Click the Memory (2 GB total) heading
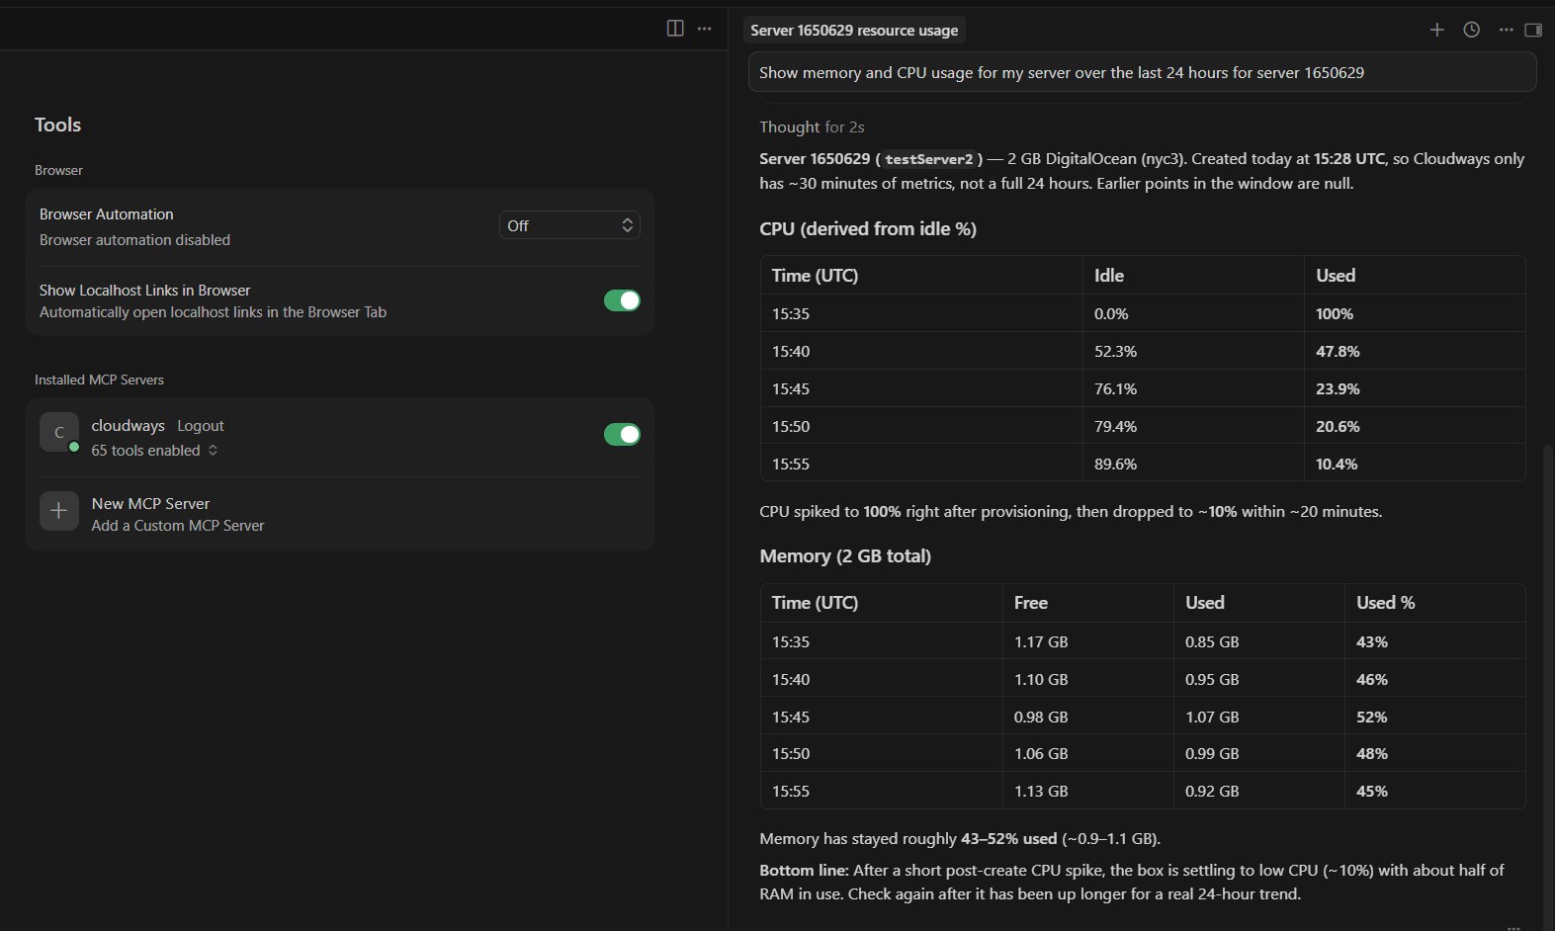Screen dimensions: 1555x931 click(845, 555)
